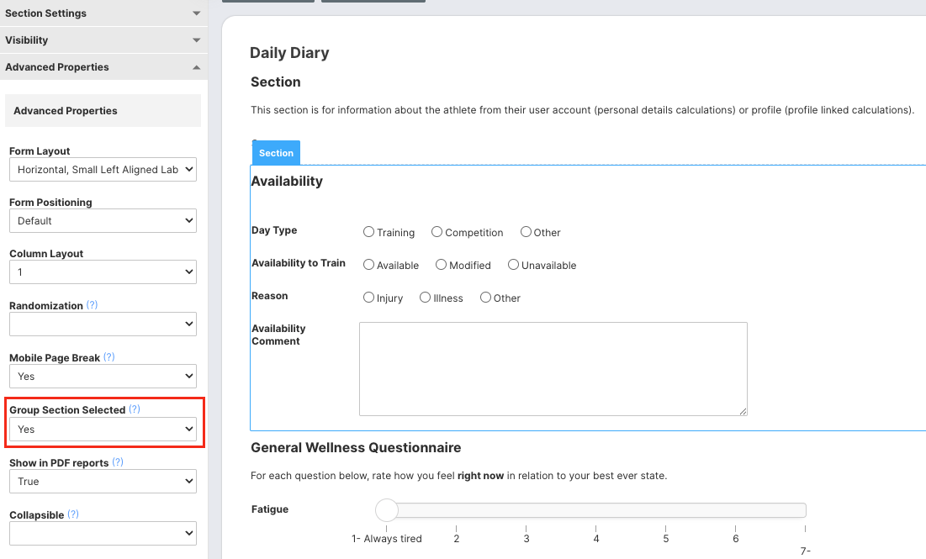Image resolution: width=926 pixels, height=559 pixels.
Task: Click the '1- Always tired' scale label
Action: [387, 538]
